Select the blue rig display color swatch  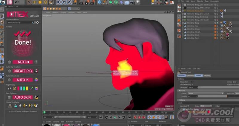(21, 88)
